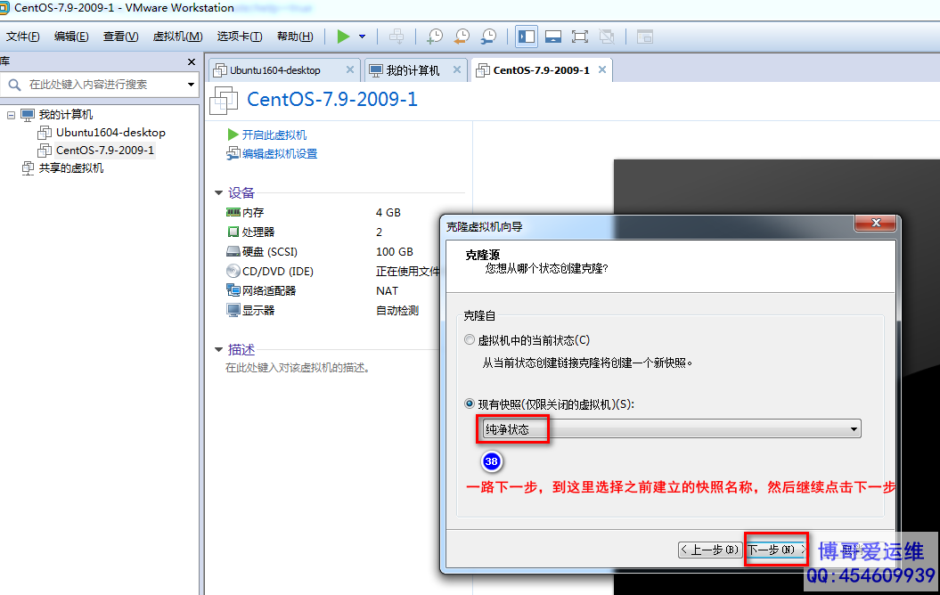Switch to the Ubuntu1604-desktop tab
Image resolution: width=940 pixels, height=595 pixels.
pos(274,70)
